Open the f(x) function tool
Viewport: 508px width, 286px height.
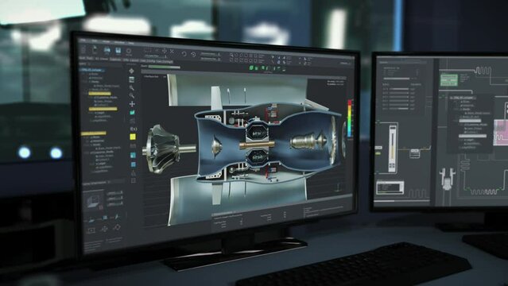pos(133,129)
